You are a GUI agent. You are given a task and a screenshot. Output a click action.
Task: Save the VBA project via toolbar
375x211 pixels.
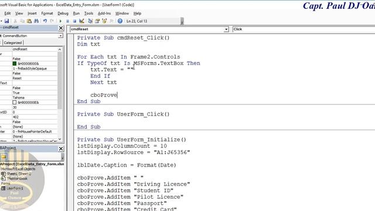[x=6, y=21]
